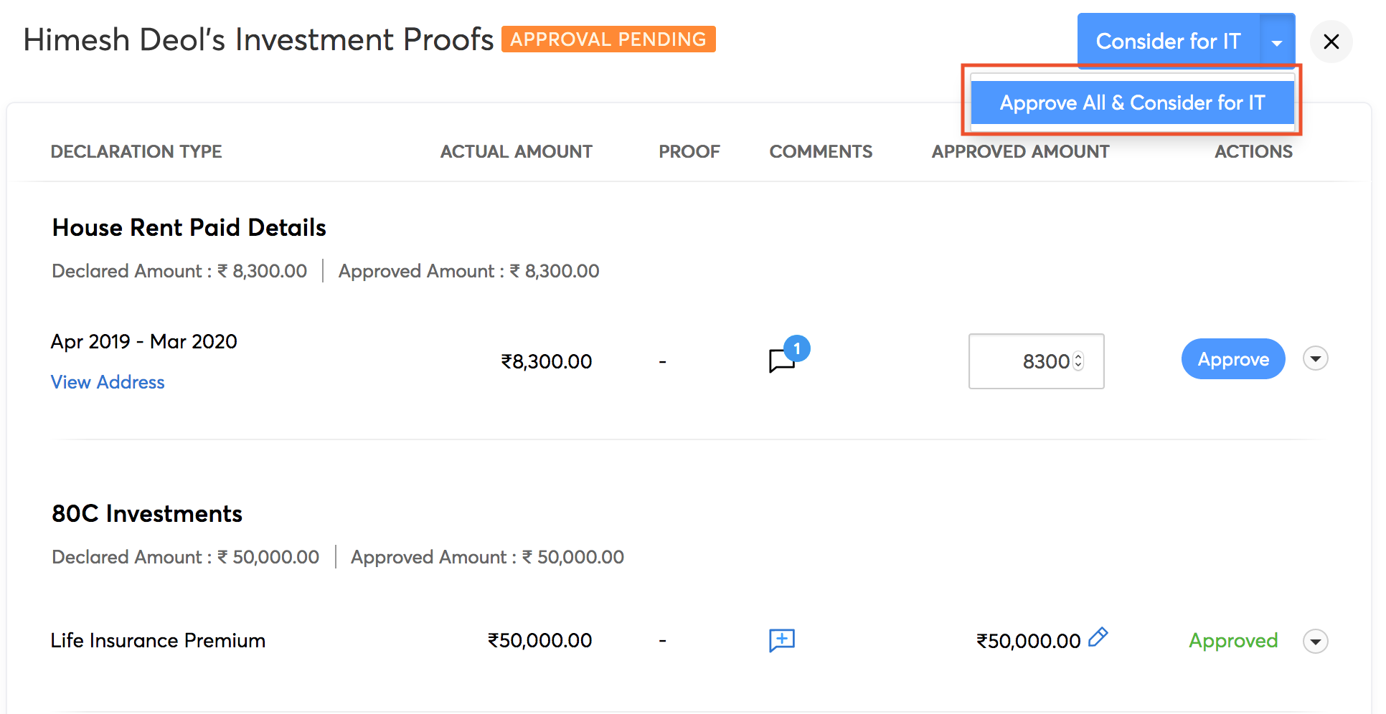Click the Consider for IT button
The image size is (1386, 714).
pos(1168,42)
